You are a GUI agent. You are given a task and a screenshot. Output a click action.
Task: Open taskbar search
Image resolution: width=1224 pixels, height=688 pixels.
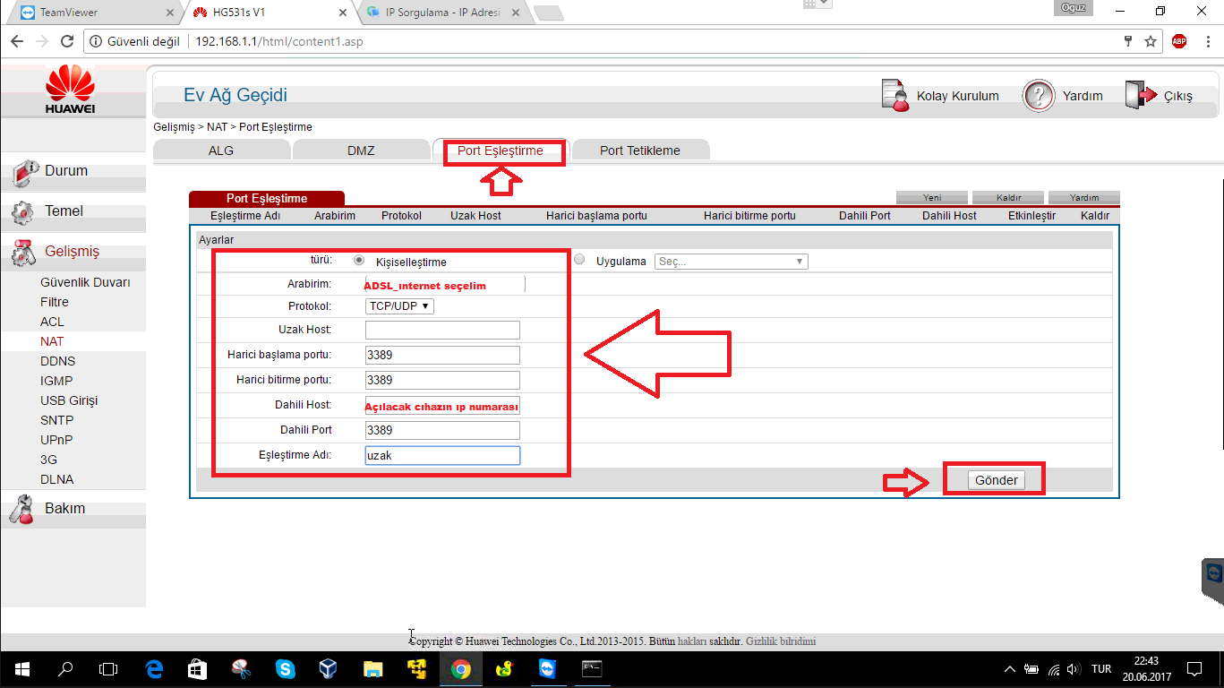[65, 668]
